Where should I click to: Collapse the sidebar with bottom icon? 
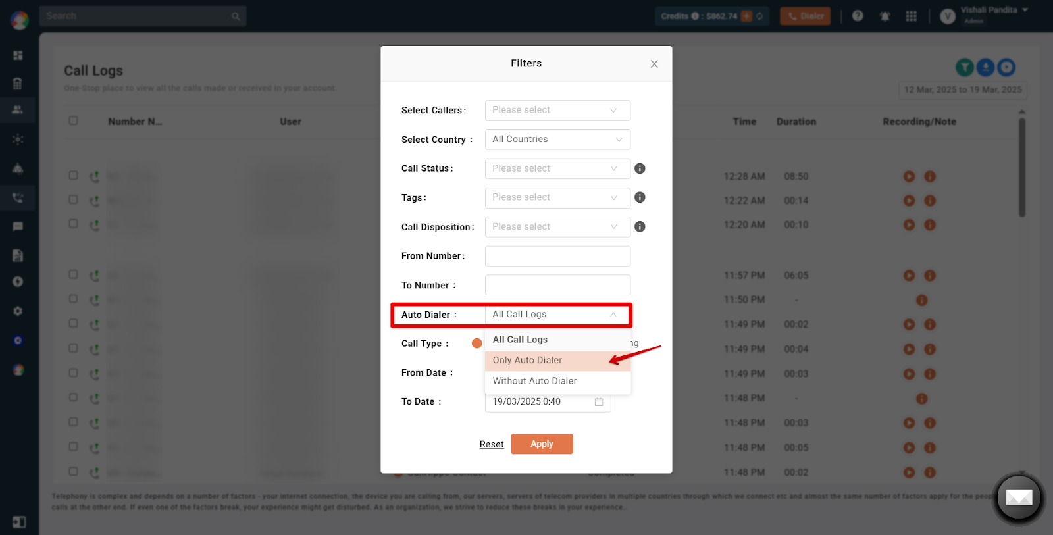click(19, 522)
